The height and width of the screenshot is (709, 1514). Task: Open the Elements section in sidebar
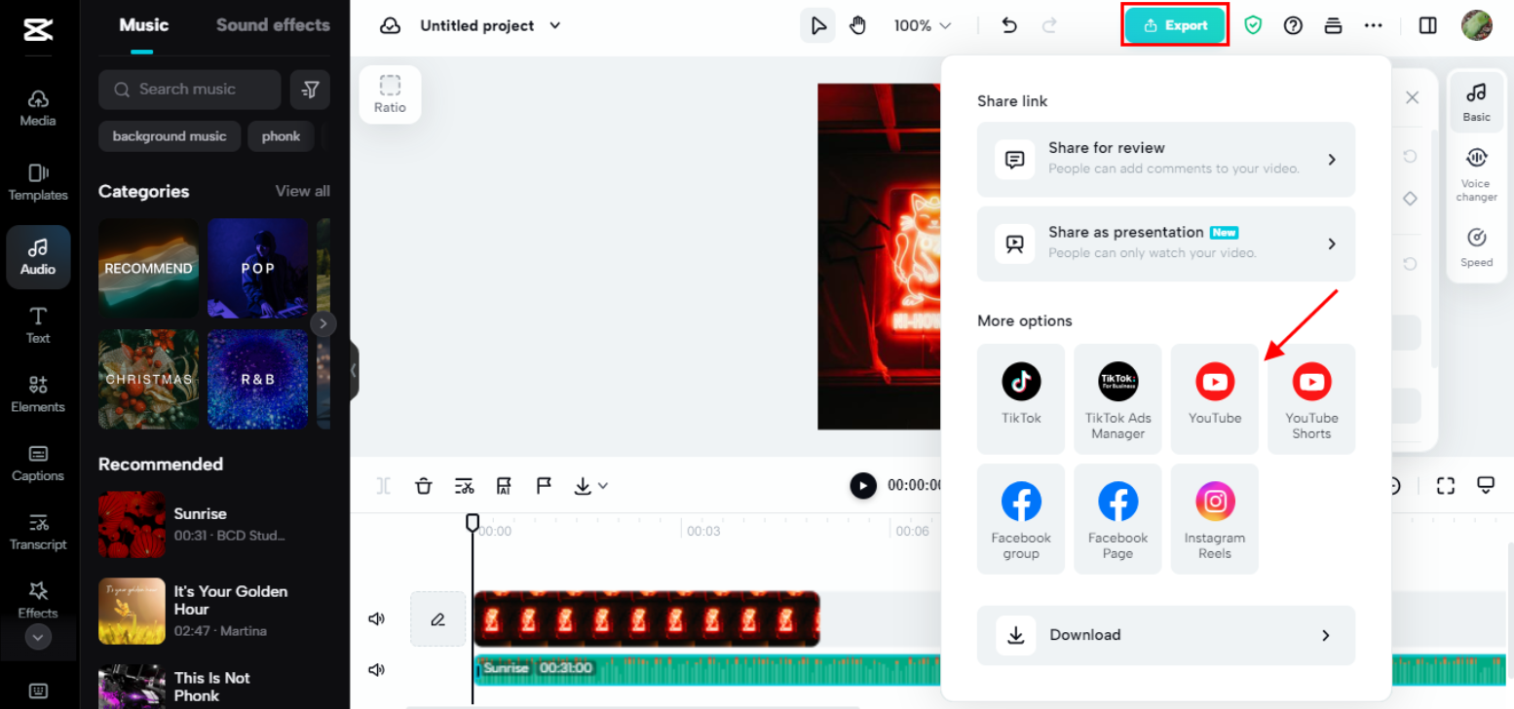(x=38, y=394)
